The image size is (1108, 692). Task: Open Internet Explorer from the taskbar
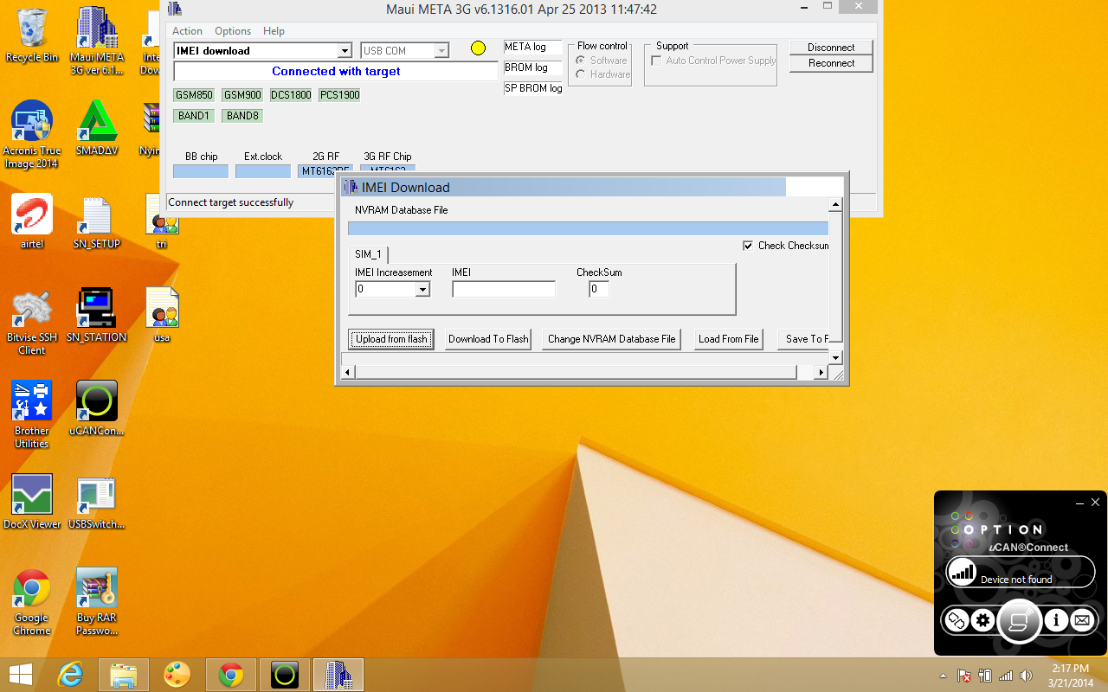(x=70, y=675)
